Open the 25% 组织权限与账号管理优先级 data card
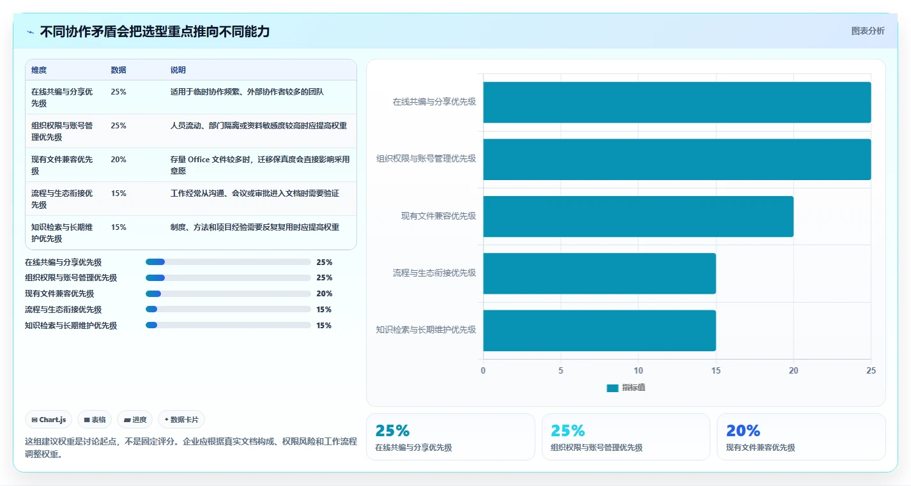911x486 pixels. coord(626,437)
